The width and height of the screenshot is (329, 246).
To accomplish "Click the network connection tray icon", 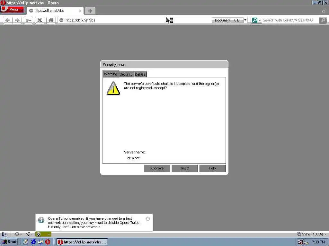I will click(306, 242).
